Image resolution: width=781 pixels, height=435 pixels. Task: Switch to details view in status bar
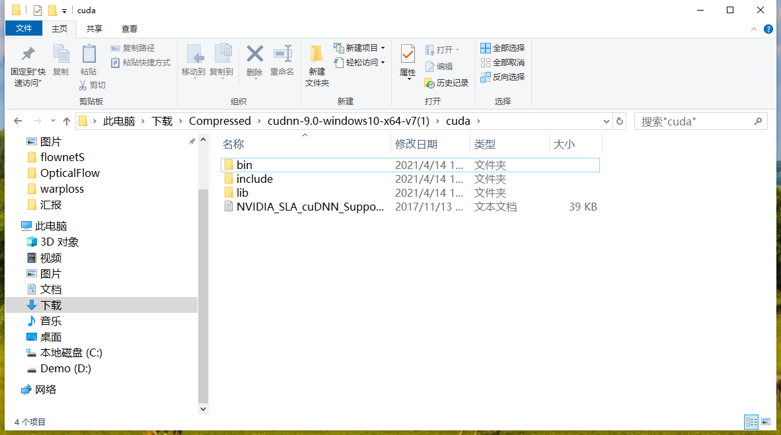click(751, 421)
